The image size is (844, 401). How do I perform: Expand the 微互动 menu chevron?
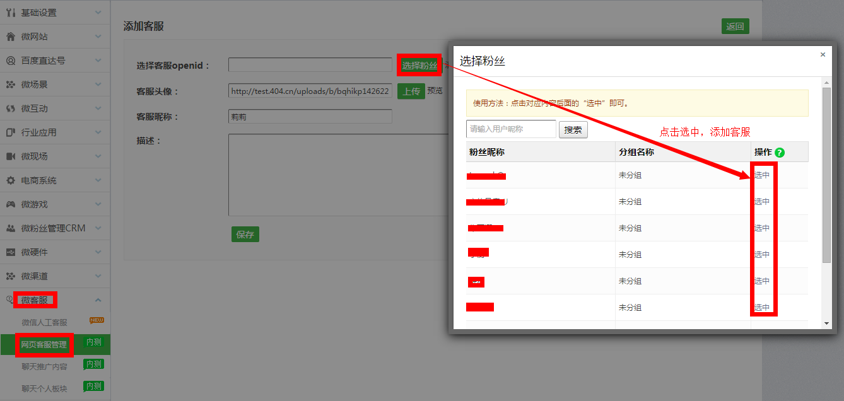coord(98,108)
